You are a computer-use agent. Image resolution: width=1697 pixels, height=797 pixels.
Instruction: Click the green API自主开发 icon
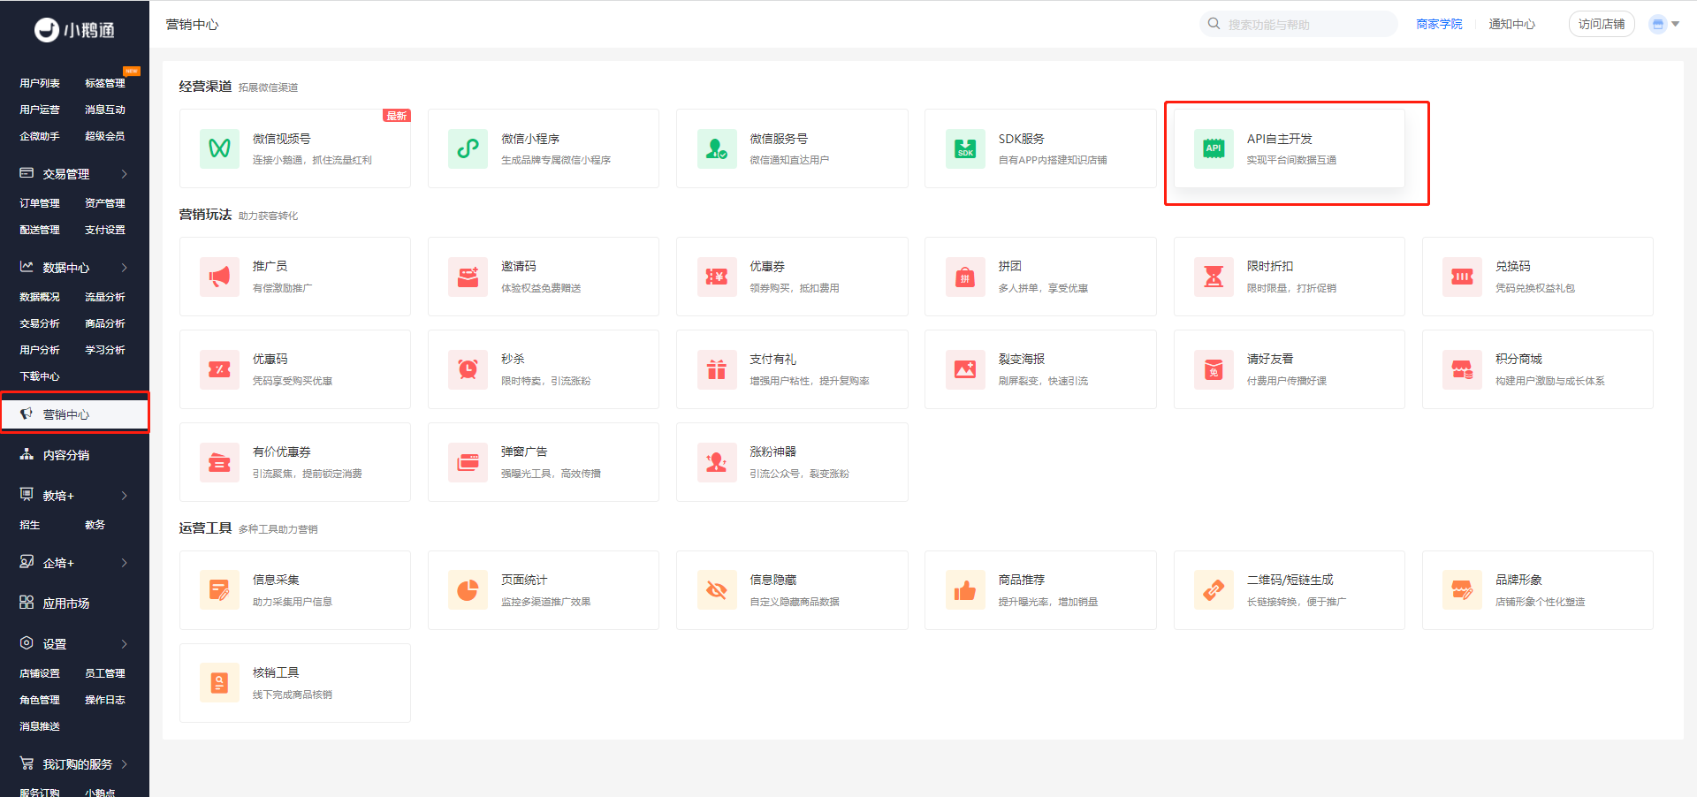1214,148
